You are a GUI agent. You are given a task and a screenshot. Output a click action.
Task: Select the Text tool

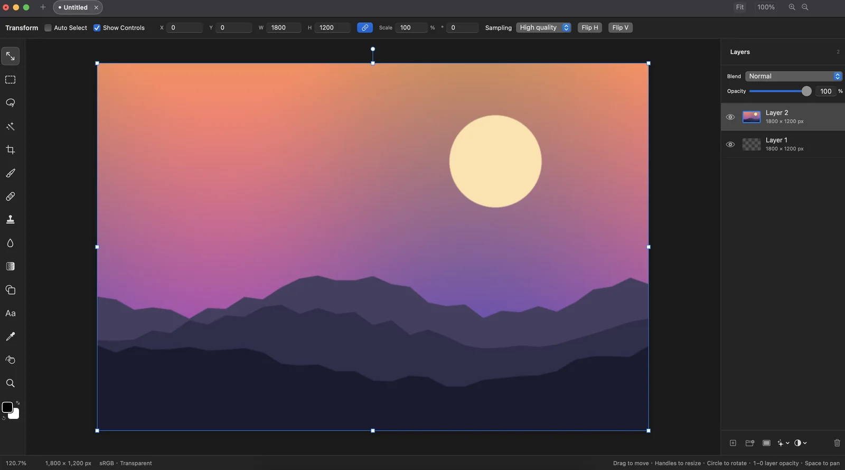point(11,313)
